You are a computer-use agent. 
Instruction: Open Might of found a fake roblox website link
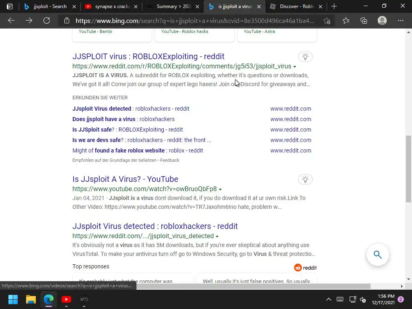138,150
